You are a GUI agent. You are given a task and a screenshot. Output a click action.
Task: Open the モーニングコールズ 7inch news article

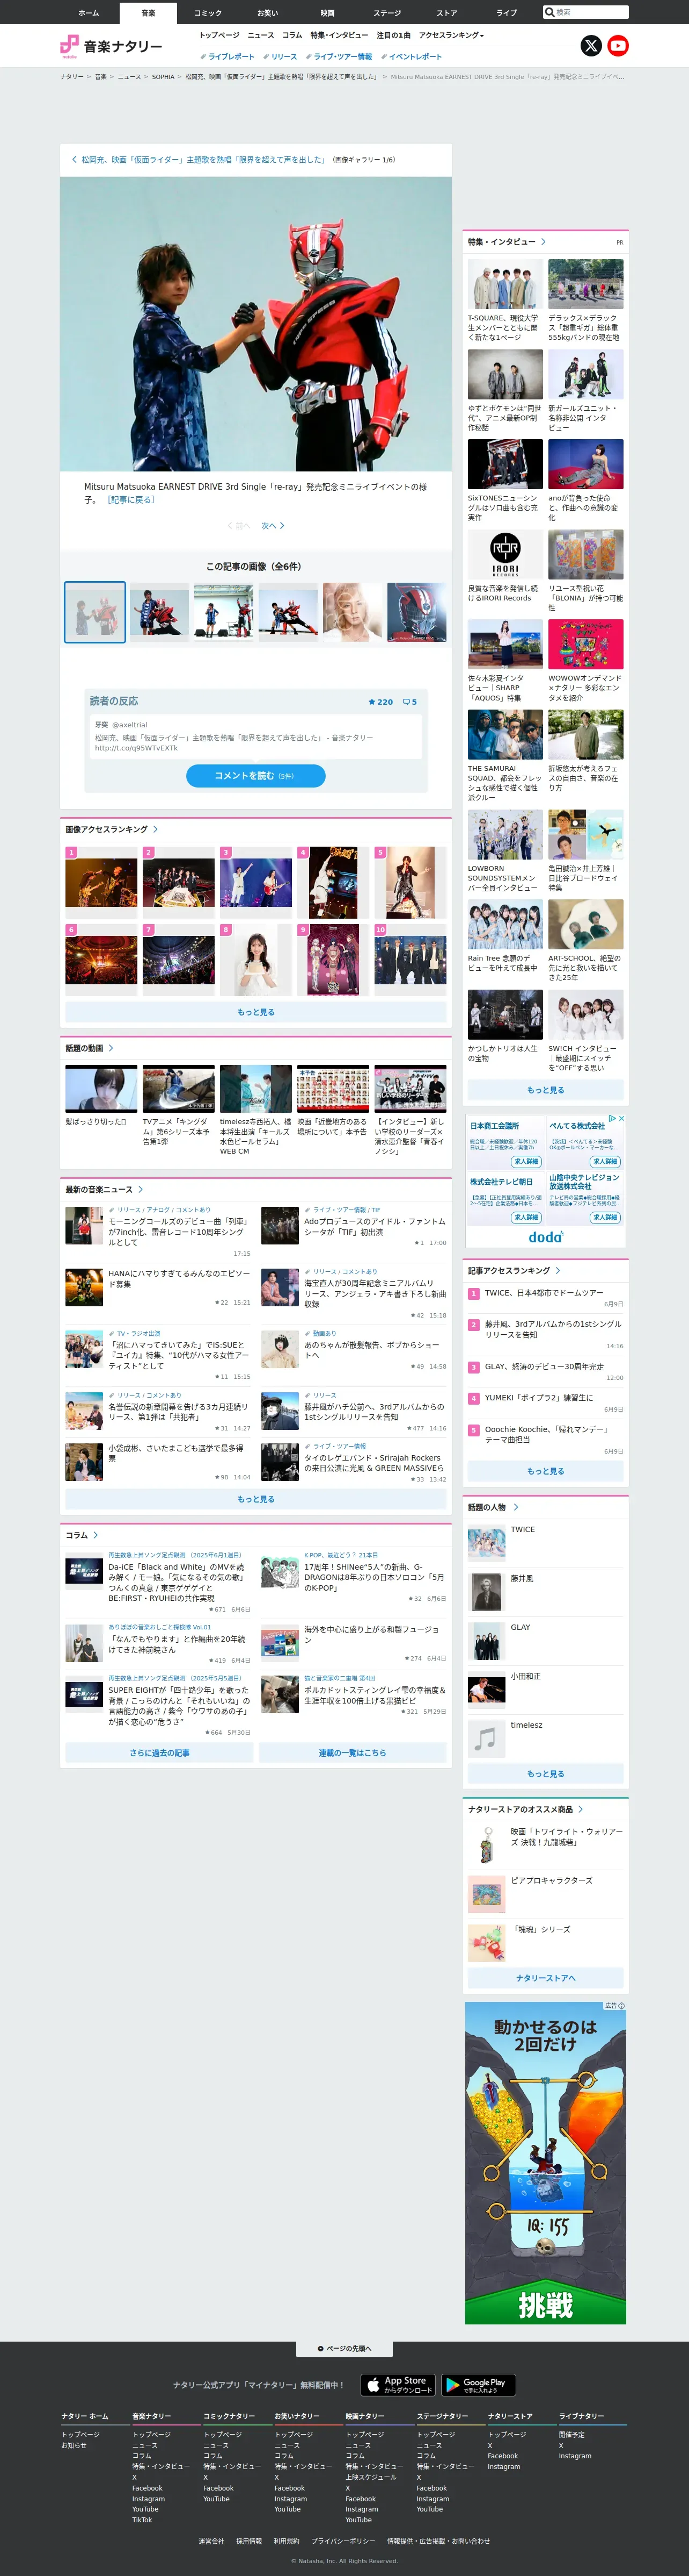tap(179, 1232)
